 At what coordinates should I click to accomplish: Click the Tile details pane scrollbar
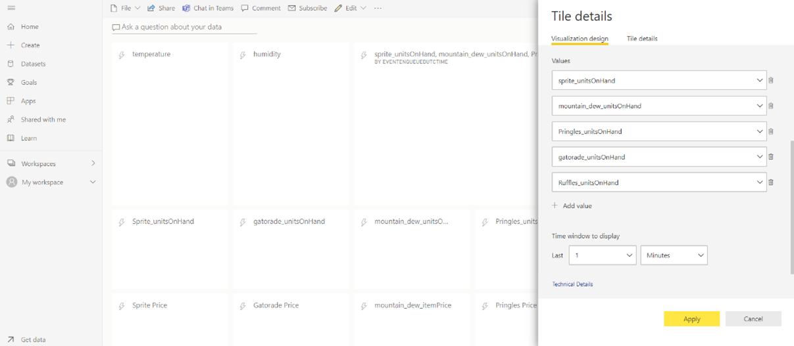click(791, 207)
